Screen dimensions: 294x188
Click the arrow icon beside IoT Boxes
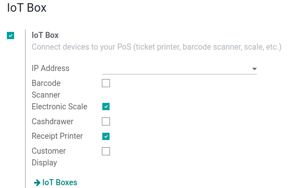(37, 182)
